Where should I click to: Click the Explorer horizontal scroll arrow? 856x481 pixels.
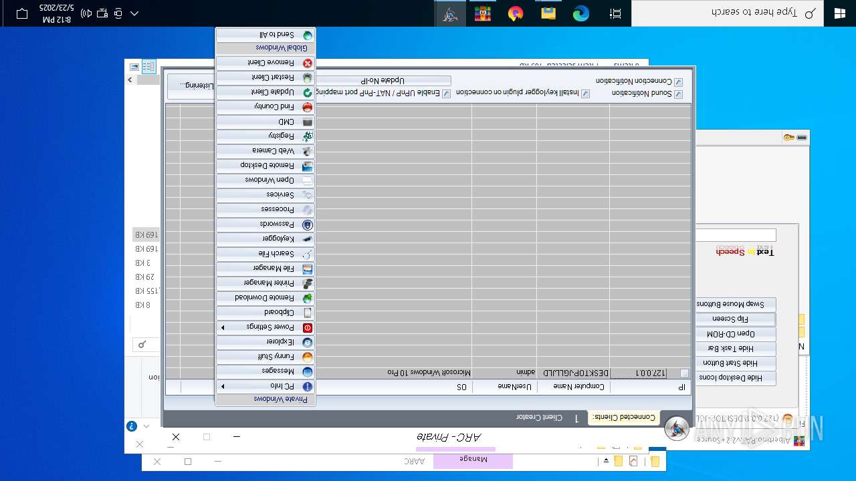click(x=130, y=80)
